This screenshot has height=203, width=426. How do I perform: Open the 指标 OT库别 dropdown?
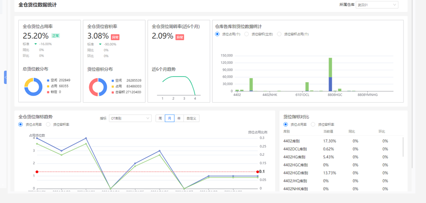point(130,118)
